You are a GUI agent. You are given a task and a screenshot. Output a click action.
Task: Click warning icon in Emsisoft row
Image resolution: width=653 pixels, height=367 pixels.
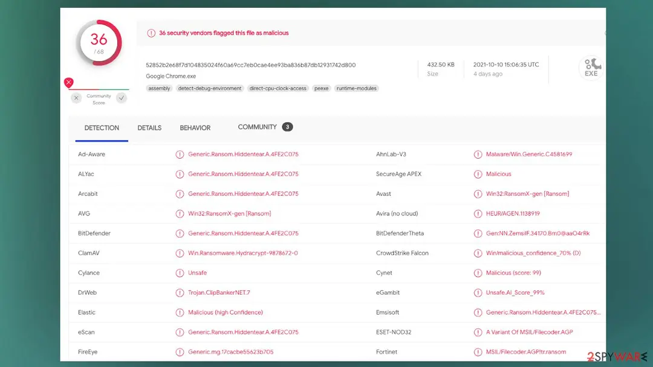pos(478,313)
